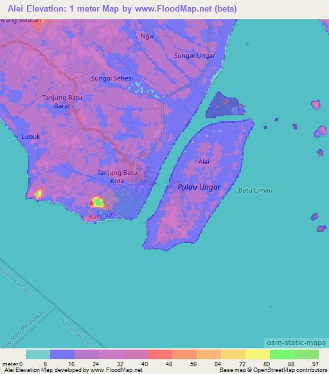The image size is (329, 374).
Task: Click the 'Tanjung Batu Kota' label
Action: (x=117, y=177)
